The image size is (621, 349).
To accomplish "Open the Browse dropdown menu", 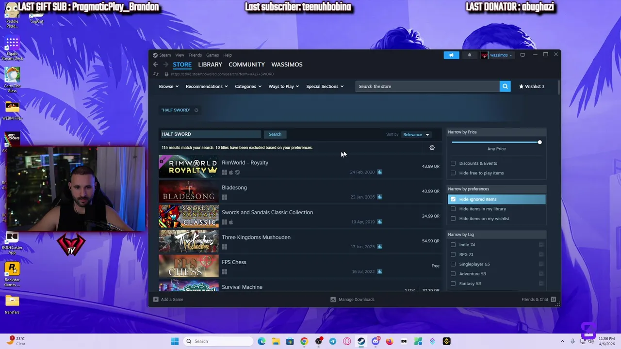I will pyautogui.click(x=169, y=86).
